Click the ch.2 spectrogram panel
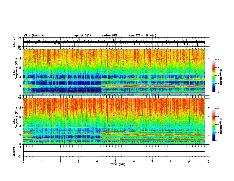The height and width of the screenshot is (181, 234). click(x=114, y=121)
